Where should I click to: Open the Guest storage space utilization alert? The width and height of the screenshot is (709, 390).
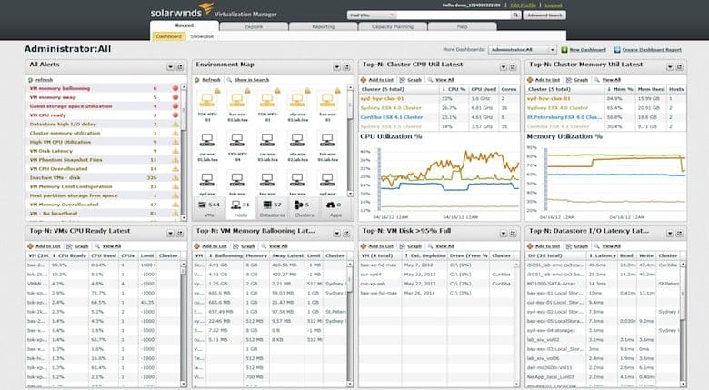click(71, 106)
